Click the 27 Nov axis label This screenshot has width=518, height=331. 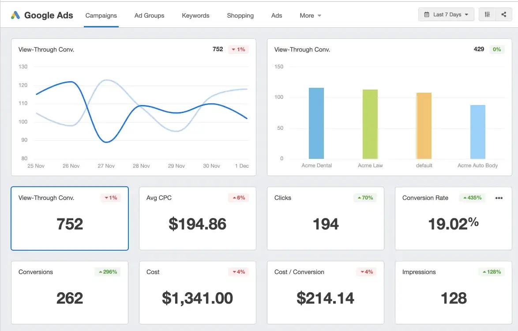(x=106, y=166)
